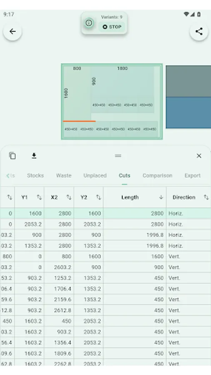Copy table using the copy icon
This screenshot has width=211, height=375.
[x=13, y=156]
